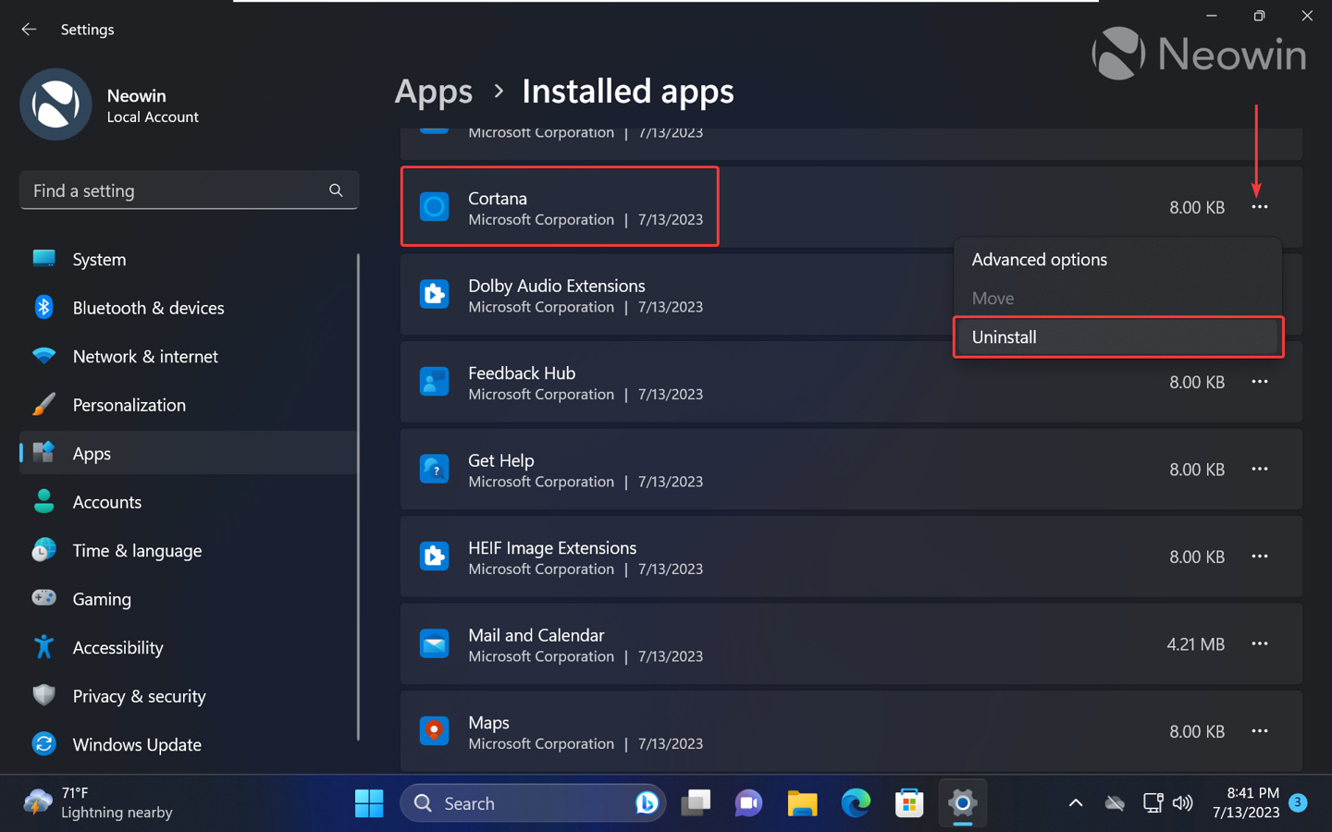Click the Feedback Hub app icon

tap(434, 381)
